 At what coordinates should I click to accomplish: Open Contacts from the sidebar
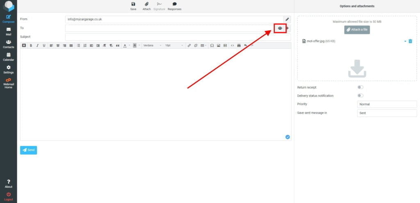click(x=9, y=44)
